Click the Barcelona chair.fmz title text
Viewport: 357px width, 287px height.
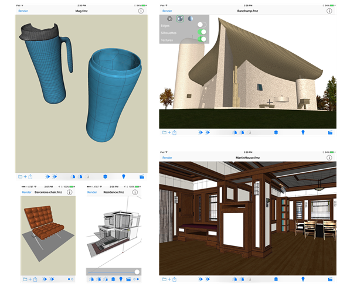pyautogui.click(x=48, y=192)
